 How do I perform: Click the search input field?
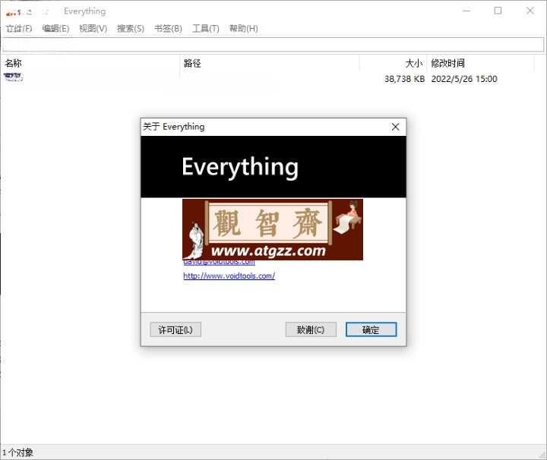tap(273, 45)
